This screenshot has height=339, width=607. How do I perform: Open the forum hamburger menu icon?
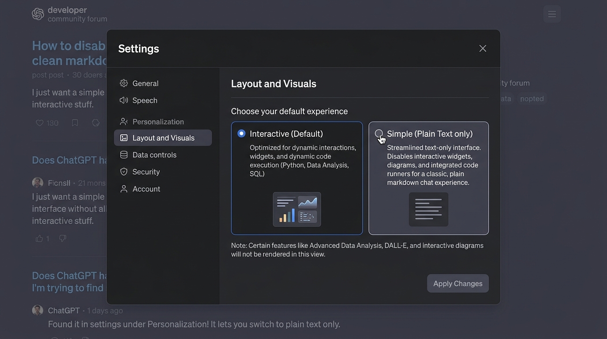(552, 14)
